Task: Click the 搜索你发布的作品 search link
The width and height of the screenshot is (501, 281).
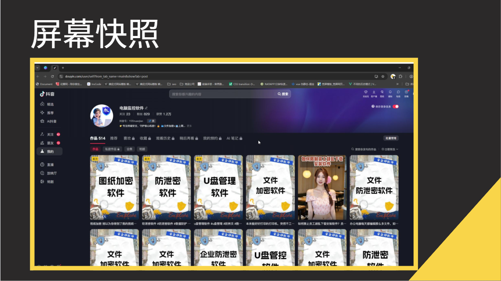Action: (x=363, y=149)
